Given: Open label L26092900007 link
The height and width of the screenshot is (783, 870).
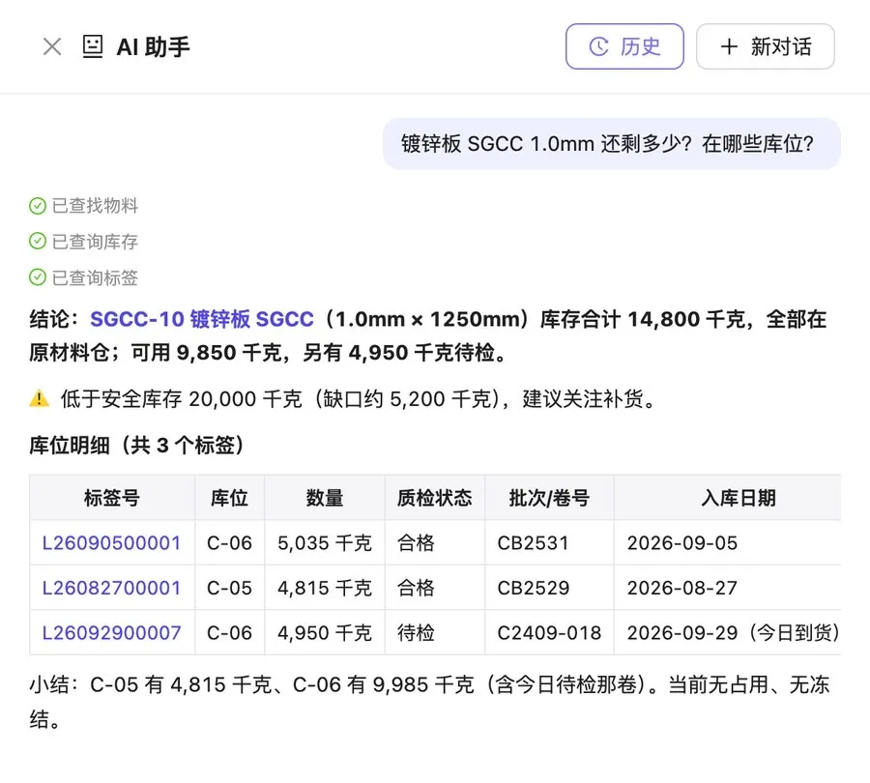Looking at the screenshot, I should pos(111,632).
